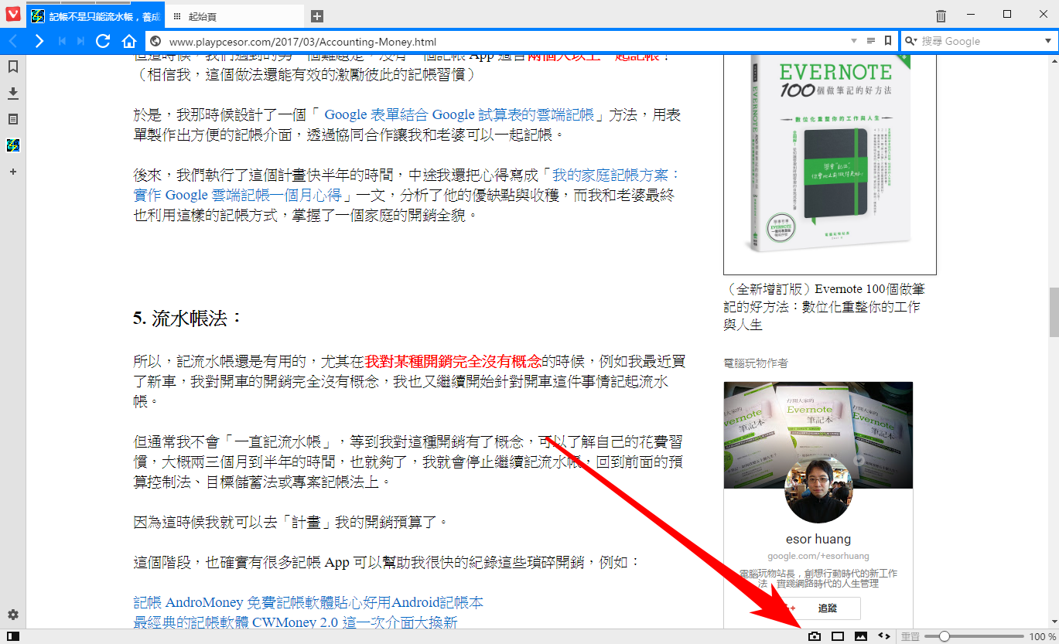Screen dimensions: 1059x644
Task: Open the Evernote 100個做筆記的好方法 book title link
Action: pos(824,307)
